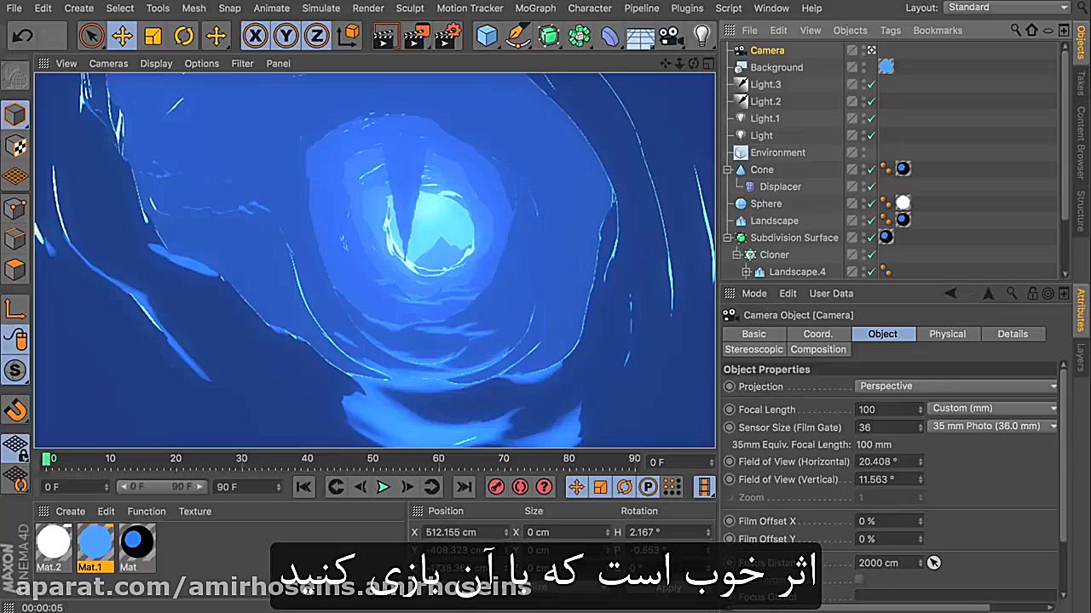The height and width of the screenshot is (613, 1091).
Task: Select the Move tool
Action: coord(122,36)
